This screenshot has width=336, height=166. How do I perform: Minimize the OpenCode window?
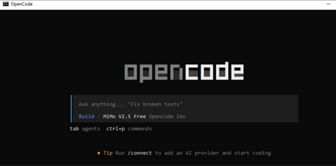(328, 4)
